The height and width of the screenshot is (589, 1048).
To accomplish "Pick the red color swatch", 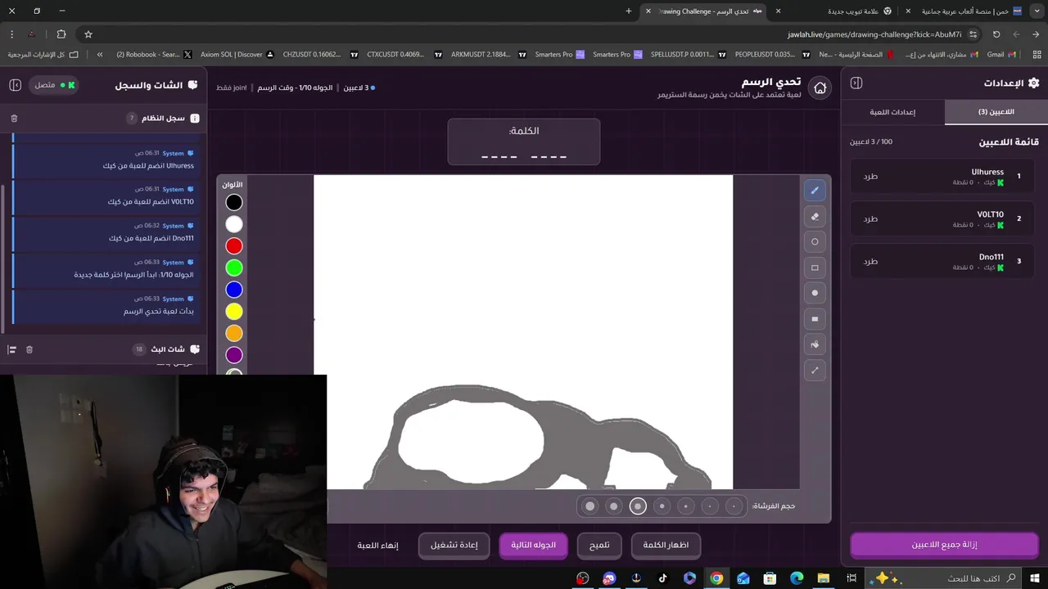I will pos(234,246).
